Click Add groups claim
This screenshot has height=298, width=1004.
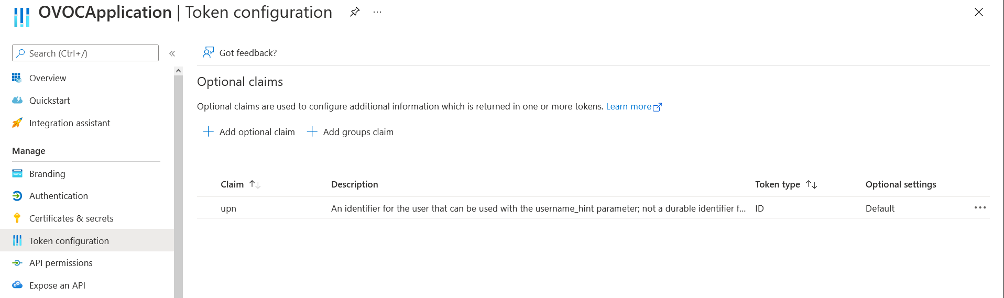tap(350, 132)
